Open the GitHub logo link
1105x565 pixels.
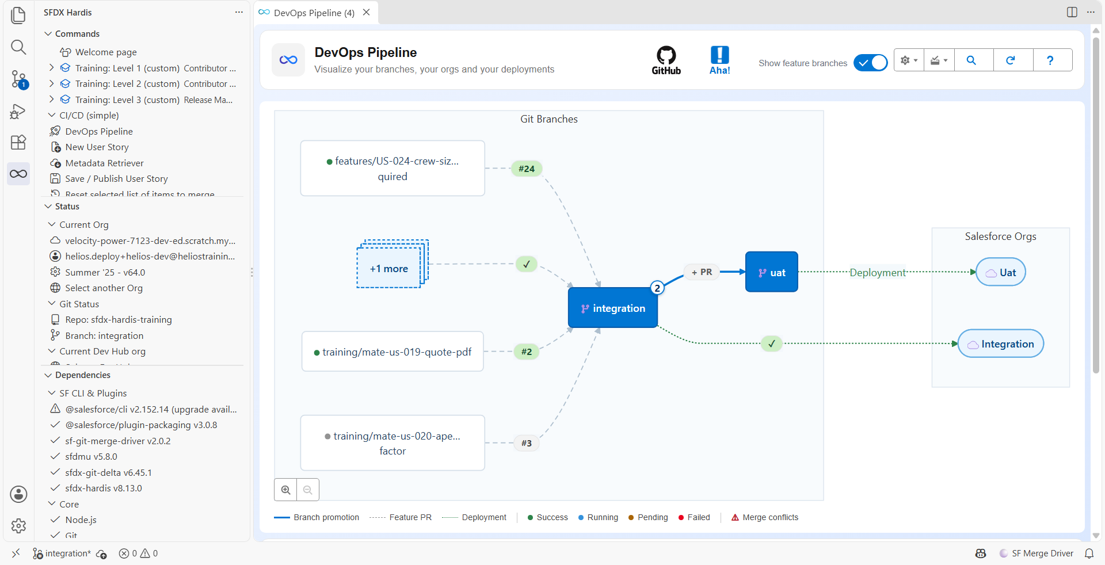[666, 60]
